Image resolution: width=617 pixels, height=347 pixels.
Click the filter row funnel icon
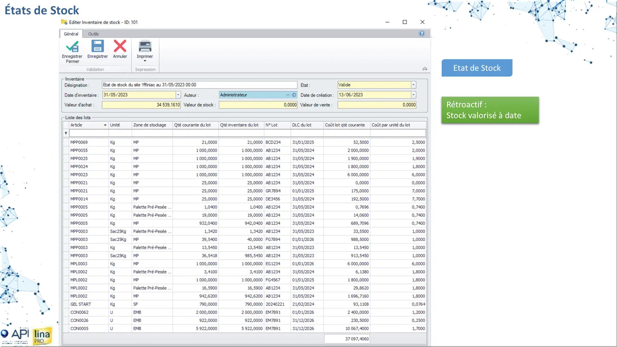[x=66, y=133]
